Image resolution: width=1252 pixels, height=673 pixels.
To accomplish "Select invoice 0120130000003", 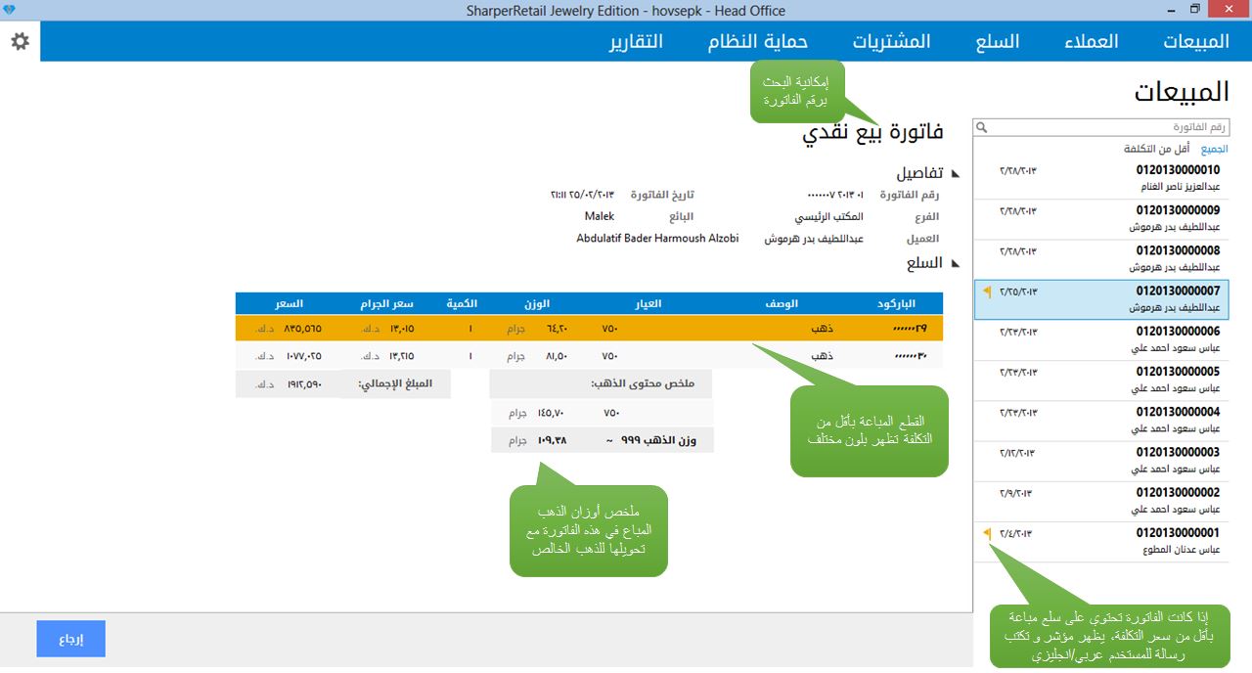I will point(1101,461).
